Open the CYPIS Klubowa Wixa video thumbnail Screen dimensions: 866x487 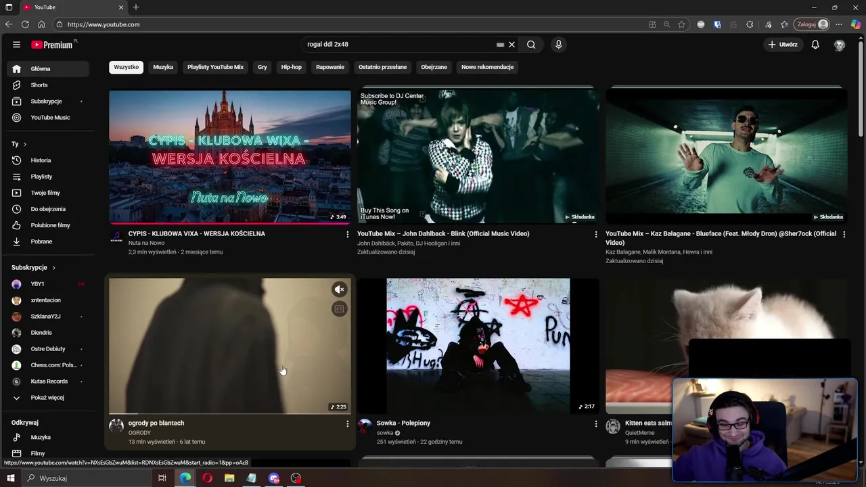tap(230, 156)
